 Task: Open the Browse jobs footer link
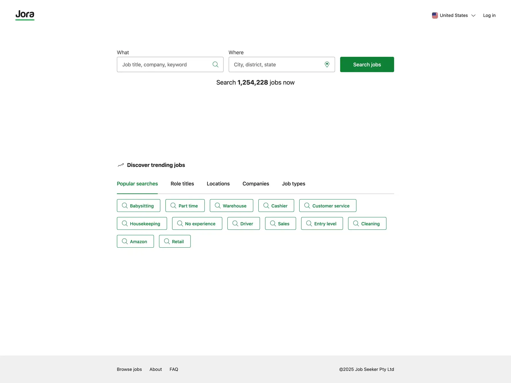(129, 369)
